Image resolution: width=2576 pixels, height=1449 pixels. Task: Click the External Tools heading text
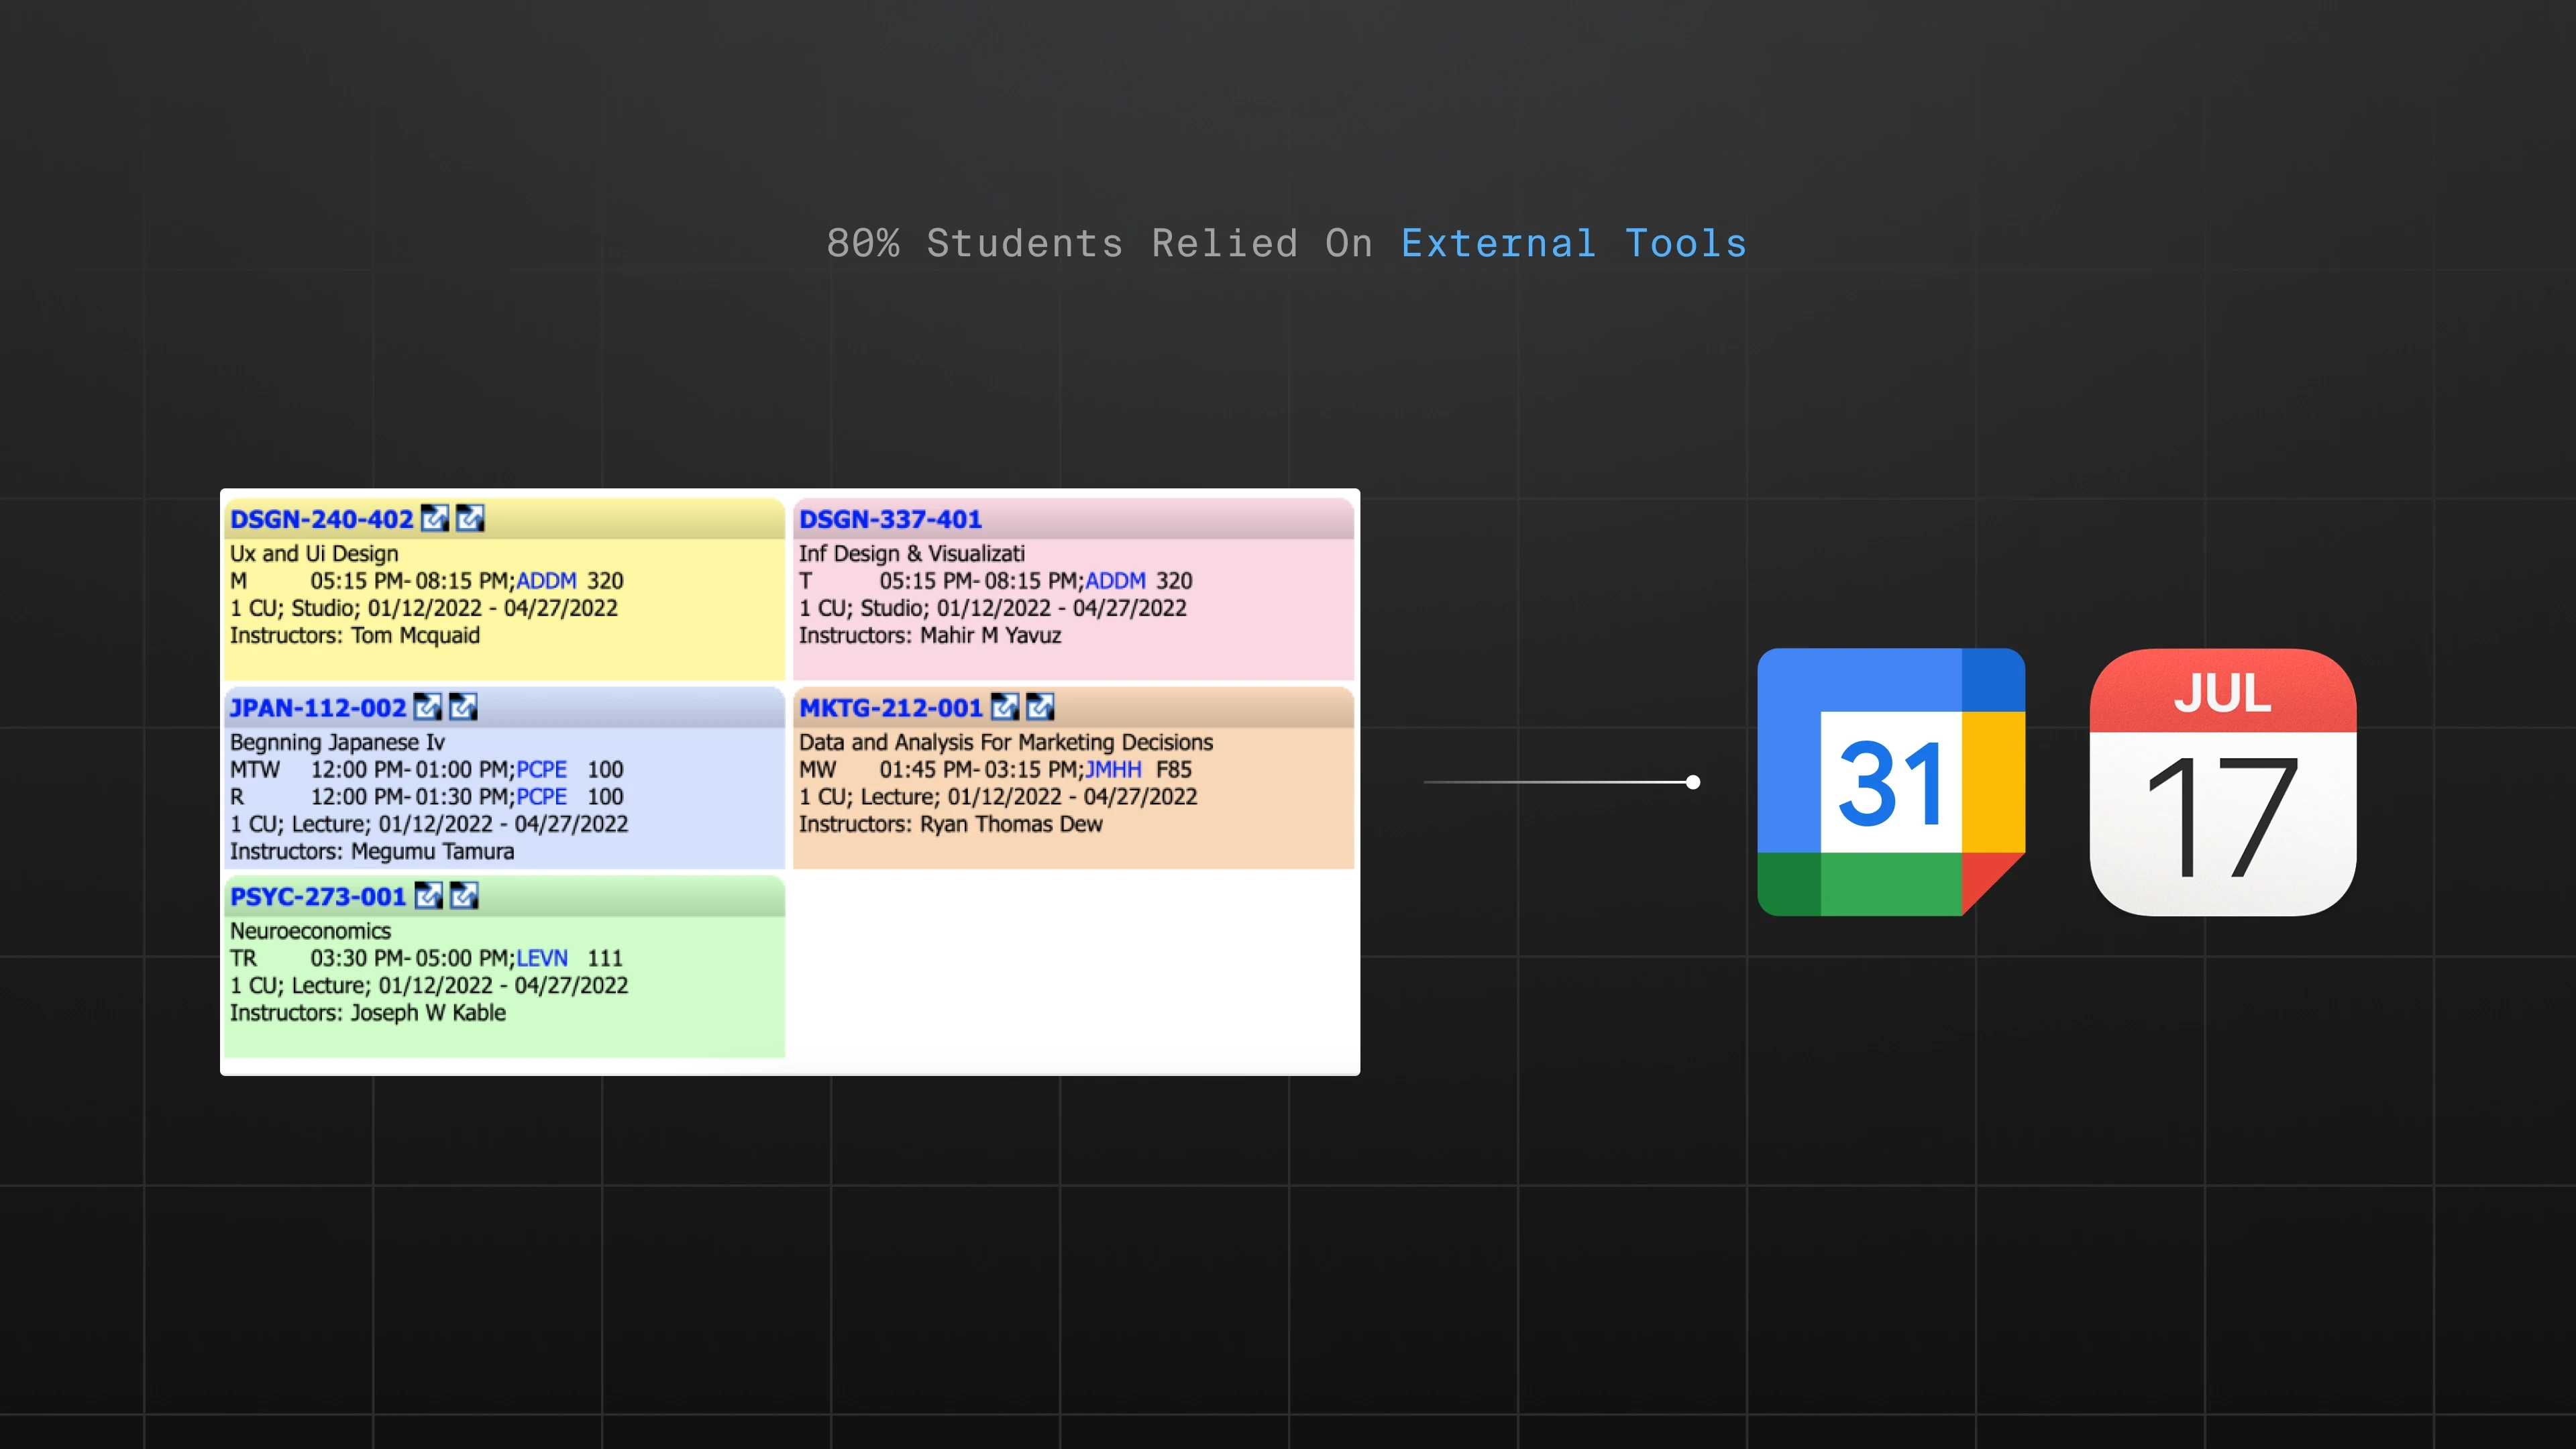(x=1573, y=244)
